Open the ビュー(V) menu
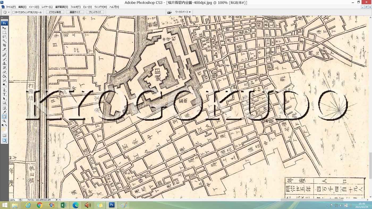Image resolution: width=372 pixels, height=209 pixels. pyautogui.click(x=87, y=7)
